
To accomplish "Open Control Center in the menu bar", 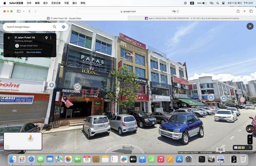I will pyautogui.click(x=223, y=3).
